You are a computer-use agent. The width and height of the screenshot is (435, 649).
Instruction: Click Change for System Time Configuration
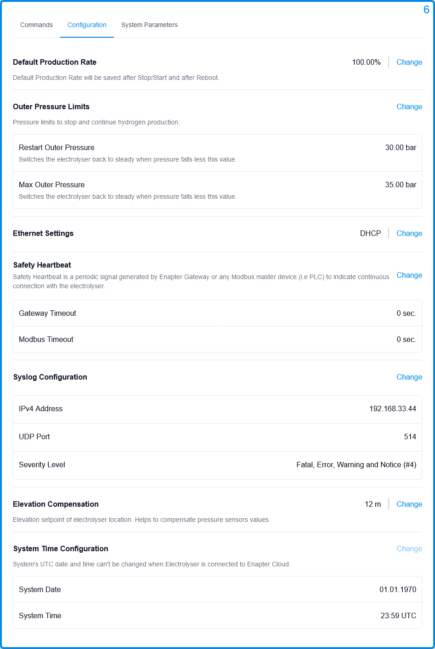(x=409, y=548)
